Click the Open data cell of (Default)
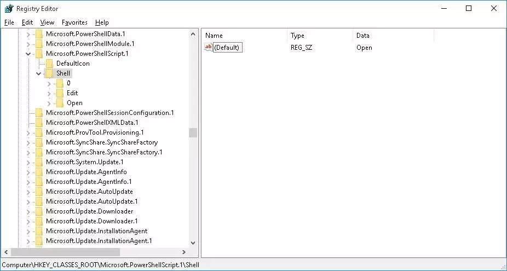507x271 pixels. pos(364,48)
